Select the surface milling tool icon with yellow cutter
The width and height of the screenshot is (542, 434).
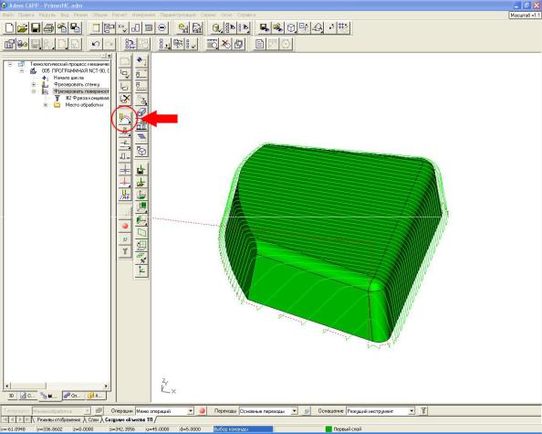coord(125,119)
